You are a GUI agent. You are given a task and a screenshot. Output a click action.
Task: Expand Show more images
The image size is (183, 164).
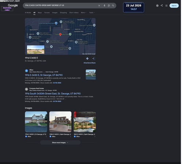(x=60, y=142)
